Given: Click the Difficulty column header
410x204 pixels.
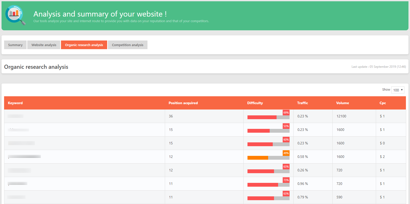Looking at the screenshot, I should 255,103.
